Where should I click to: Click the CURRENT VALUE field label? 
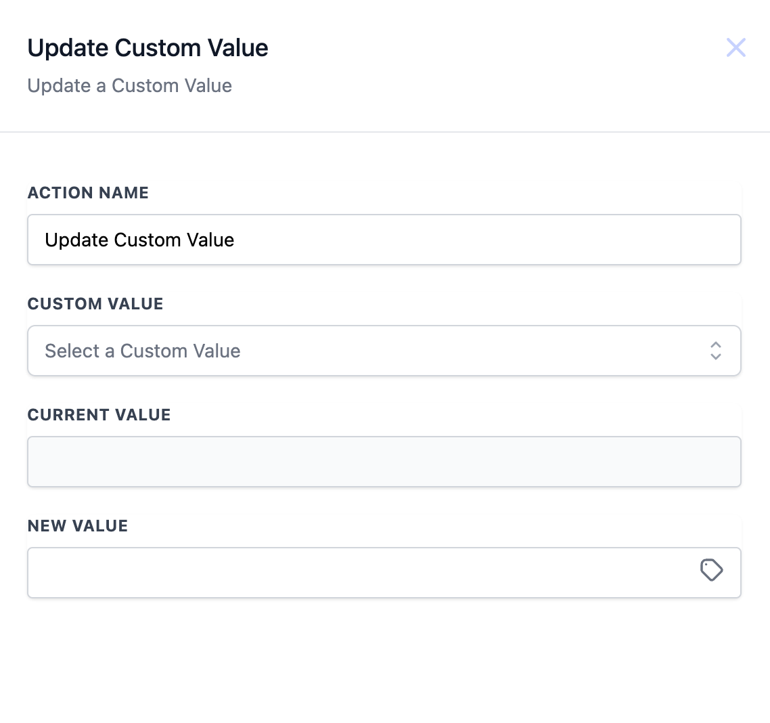(99, 415)
